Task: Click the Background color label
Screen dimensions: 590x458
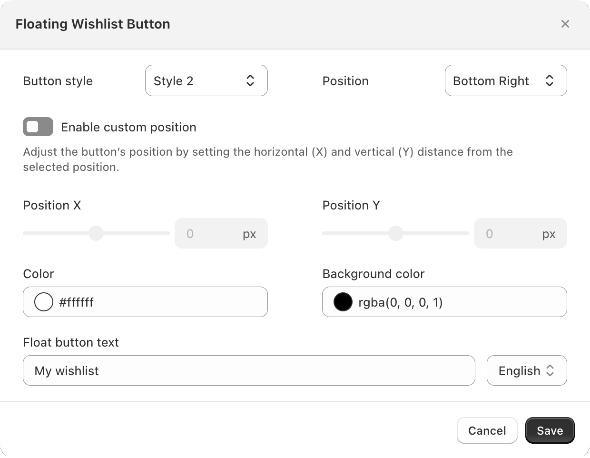Action: 374,274
